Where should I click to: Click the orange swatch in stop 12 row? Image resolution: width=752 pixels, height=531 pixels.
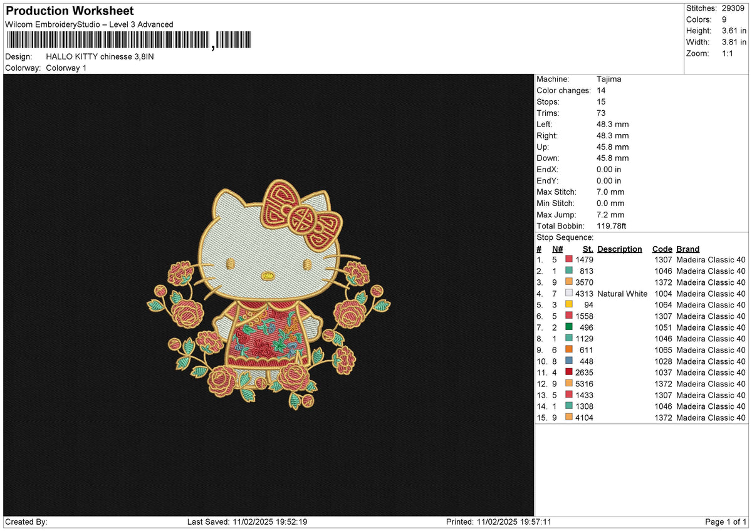(569, 383)
